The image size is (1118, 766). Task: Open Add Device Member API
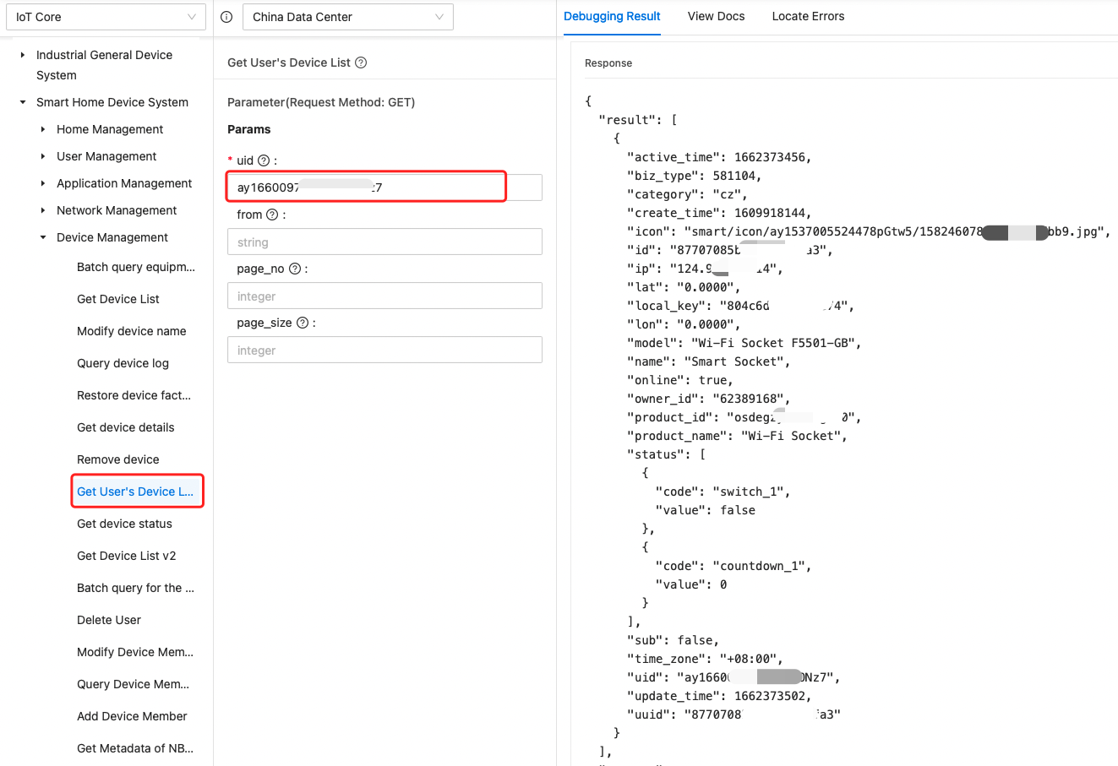coord(132,716)
